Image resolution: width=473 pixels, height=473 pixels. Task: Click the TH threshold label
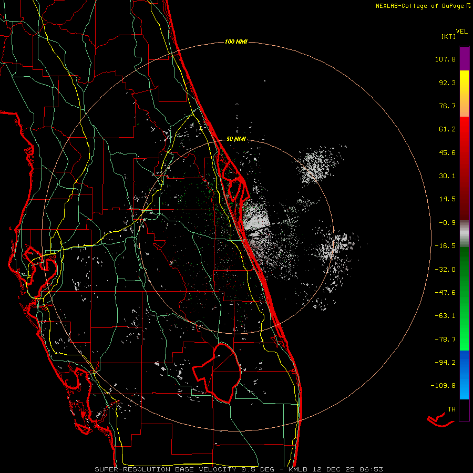[x=451, y=409]
